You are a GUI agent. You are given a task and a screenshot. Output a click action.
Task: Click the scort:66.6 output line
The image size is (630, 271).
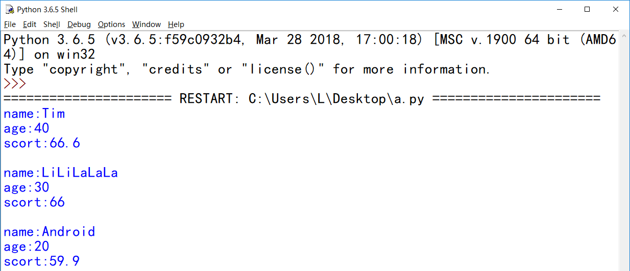pyautogui.click(x=42, y=143)
